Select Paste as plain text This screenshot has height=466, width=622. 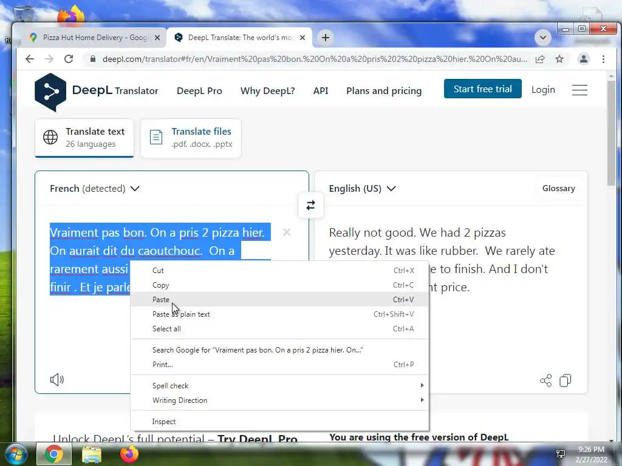pyautogui.click(x=279, y=314)
